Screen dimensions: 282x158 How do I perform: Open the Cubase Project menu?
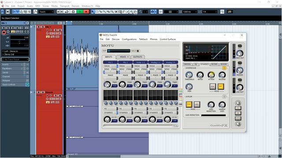pyautogui.click(x=21, y=6)
